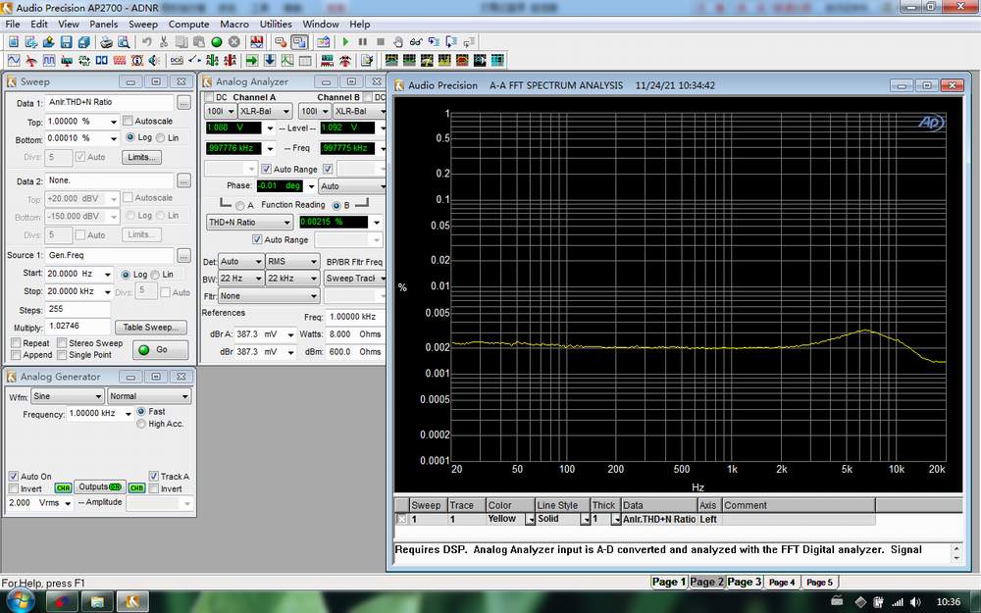Click the Cut scissors icon

click(164, 42)
